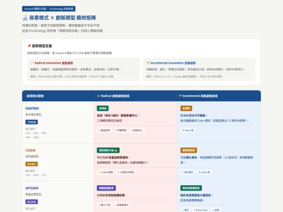The image size is (283, 212).
Task: Click the 商業模式類型 column header
Action: (x=35, y=96)
